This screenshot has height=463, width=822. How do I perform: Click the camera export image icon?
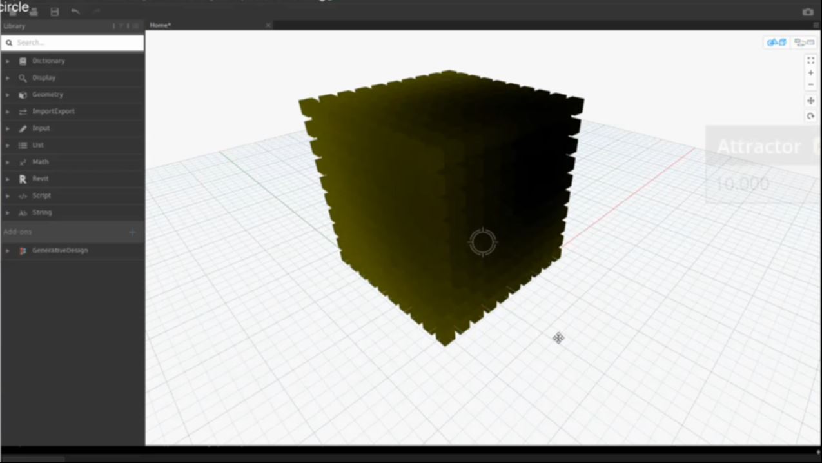(x=807, y=12)
